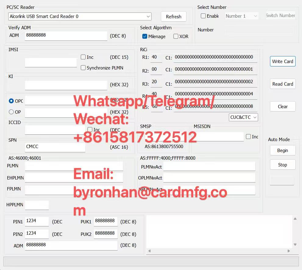302x270 pixels.
Task: Click into the KI field
Action: 66,85
